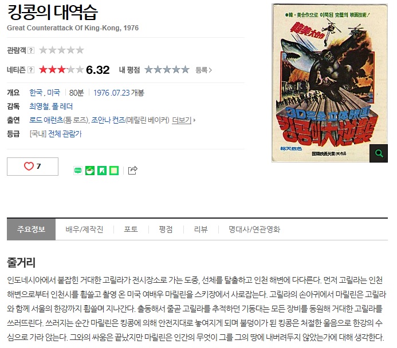Switch to 포토 tab
Viewport: 397px width, 348px height.
tap(131, 230)
